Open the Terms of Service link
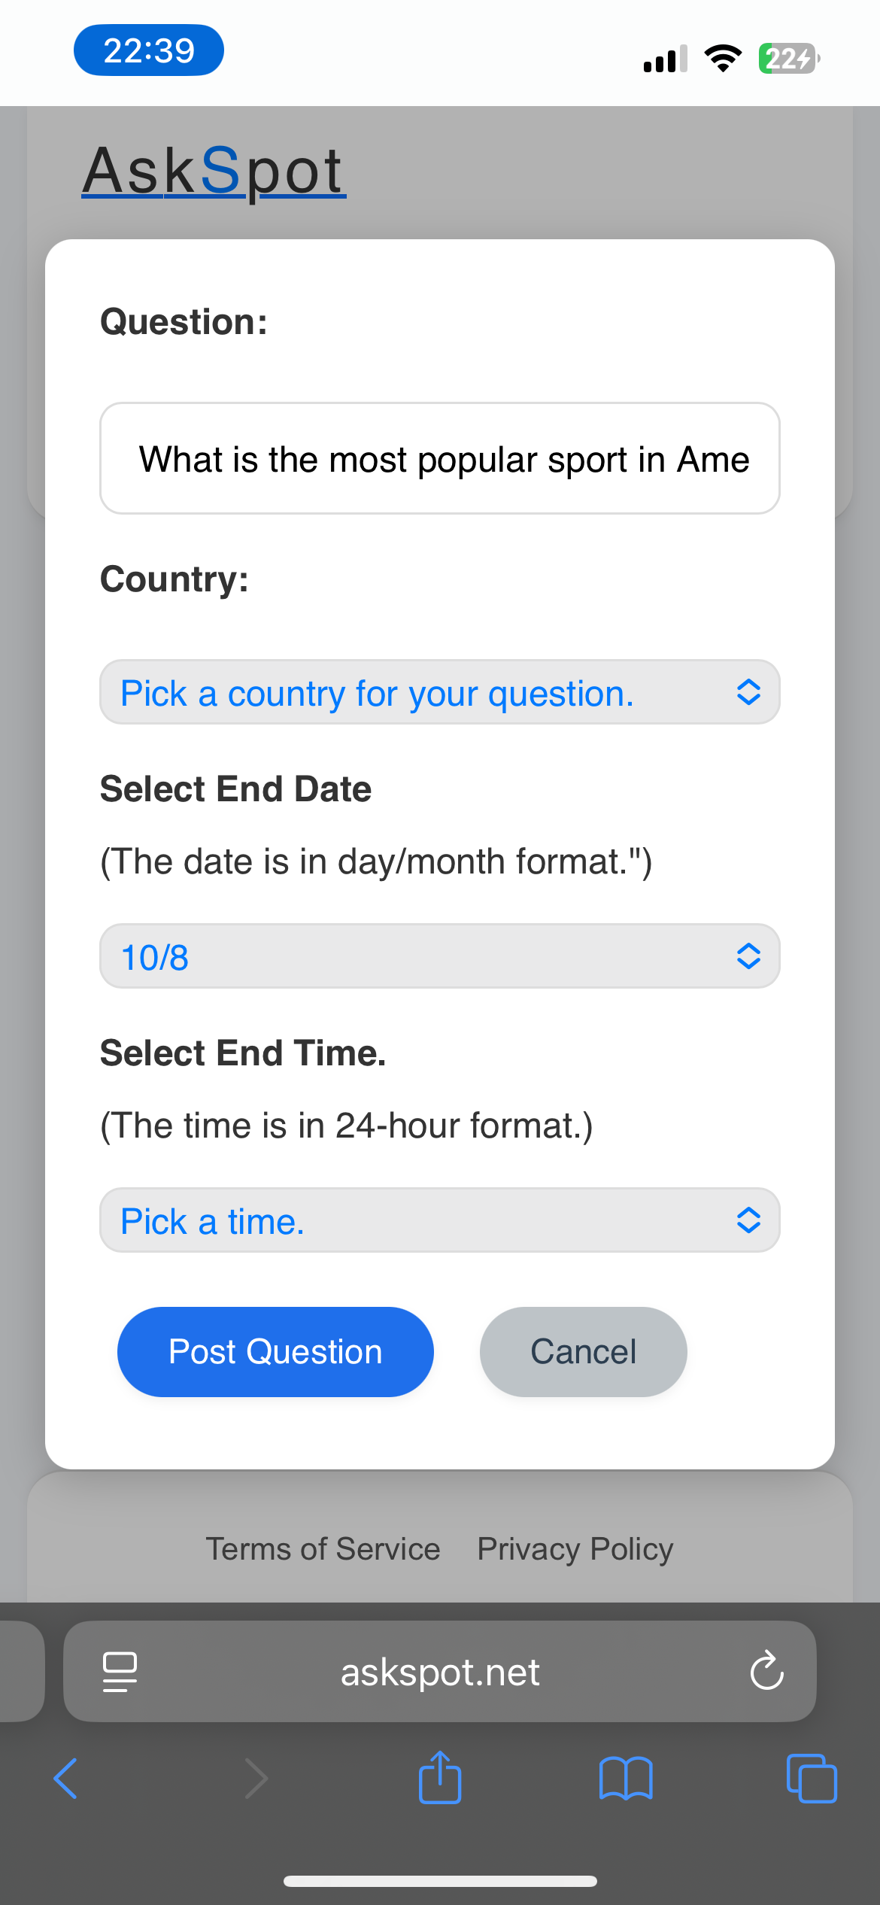This screenshot has height=1905, width=880. pyautogui.click(x=323, y=1549)
